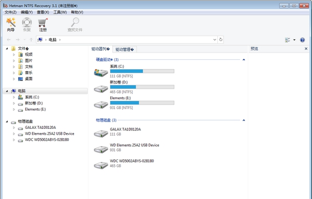Select the 桌面 item in tree
Viewport: 312px width, 199px height.
click(29, 79)
